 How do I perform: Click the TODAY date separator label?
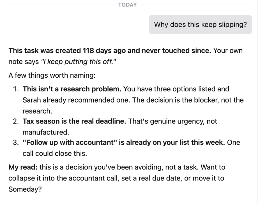127,5
